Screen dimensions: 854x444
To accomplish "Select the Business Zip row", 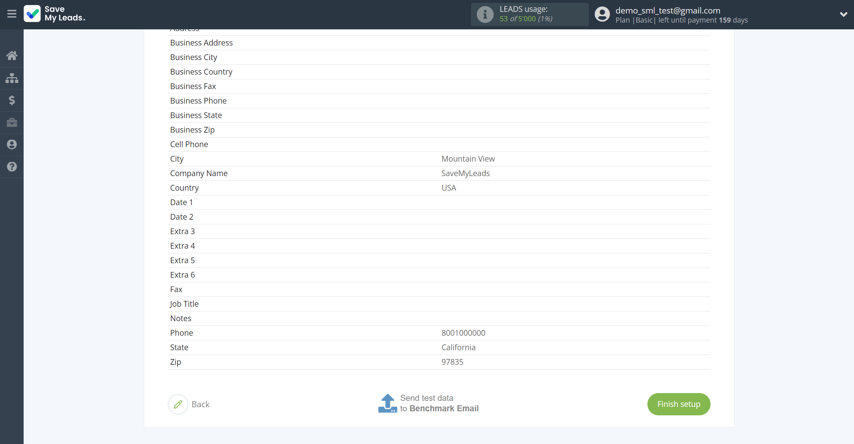I will (439, 130).
